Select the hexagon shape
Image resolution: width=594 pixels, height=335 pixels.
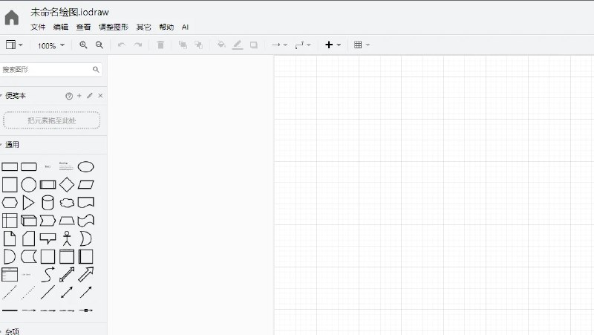[x=10, y=203]
